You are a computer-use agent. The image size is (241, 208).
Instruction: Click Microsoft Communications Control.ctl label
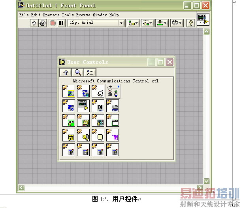point(116,81)
